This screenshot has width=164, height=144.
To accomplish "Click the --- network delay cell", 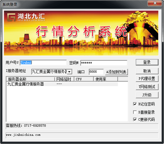I will (59, 84).
